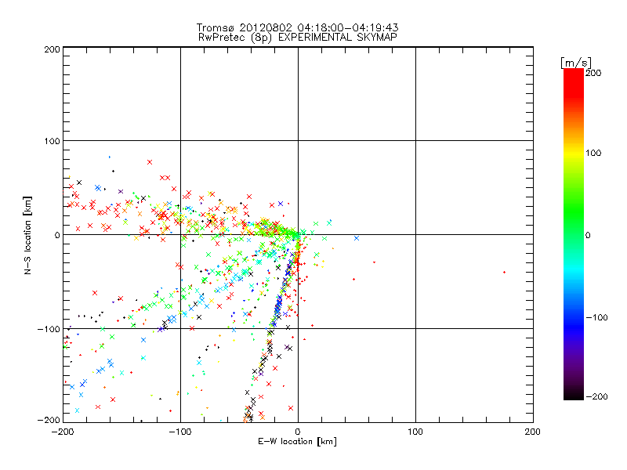Click the N-S location [km] axis label
The image size is (627, 470).
point(27,235)
